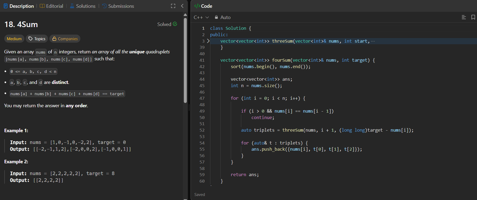Viewport: 477px width, 200px height.
Task: Place cursor on 'return ans;' code line
Action: pos(245,175)
